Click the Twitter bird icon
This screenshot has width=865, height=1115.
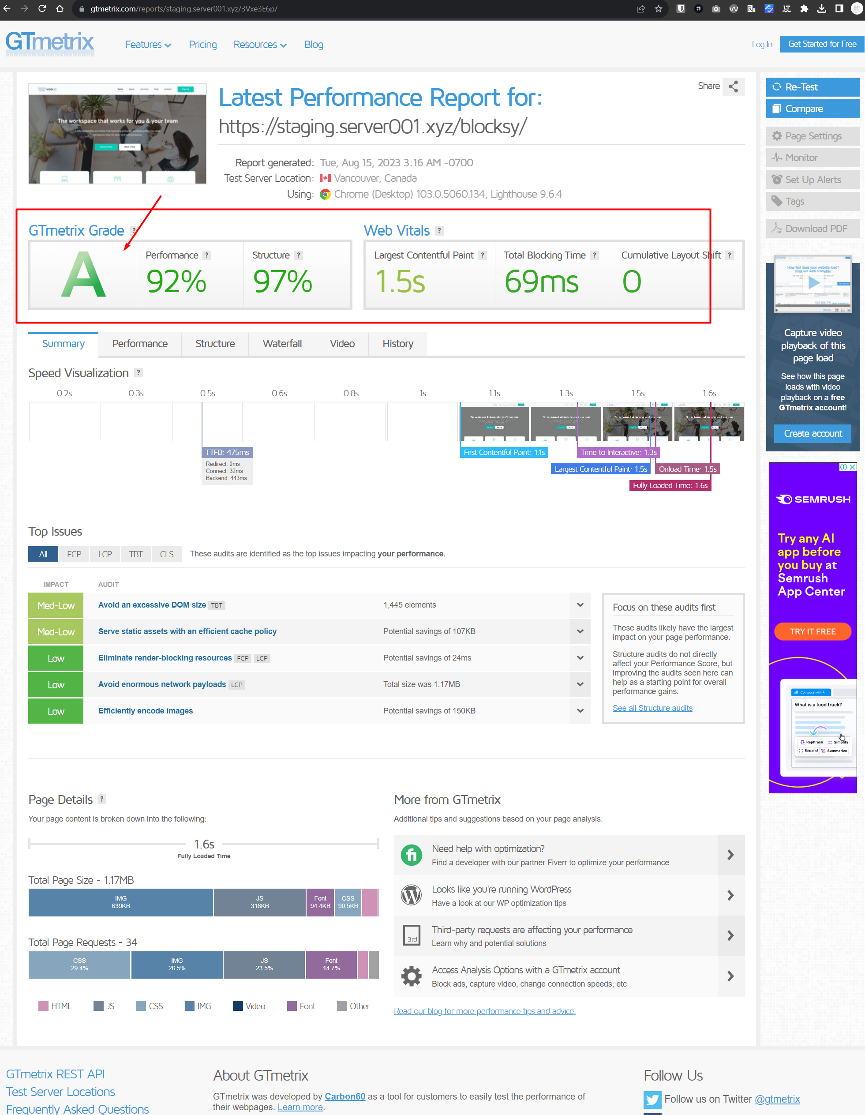(x=652, y=1099)
